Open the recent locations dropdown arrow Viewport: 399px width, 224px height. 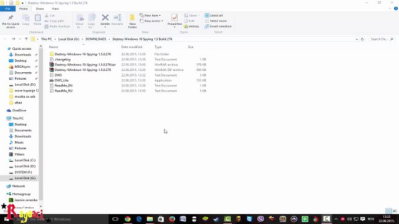pyautogui.click(x=20, y=39)
